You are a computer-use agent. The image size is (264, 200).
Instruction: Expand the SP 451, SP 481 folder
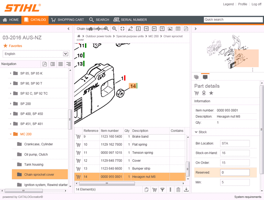(11, 124)
